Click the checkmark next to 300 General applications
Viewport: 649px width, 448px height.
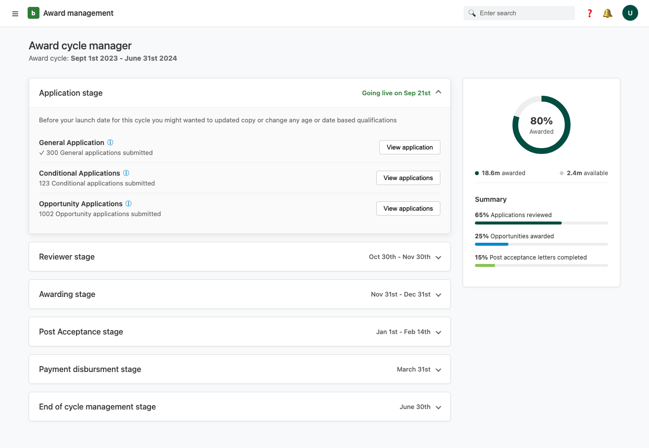[x=41, y=153]
